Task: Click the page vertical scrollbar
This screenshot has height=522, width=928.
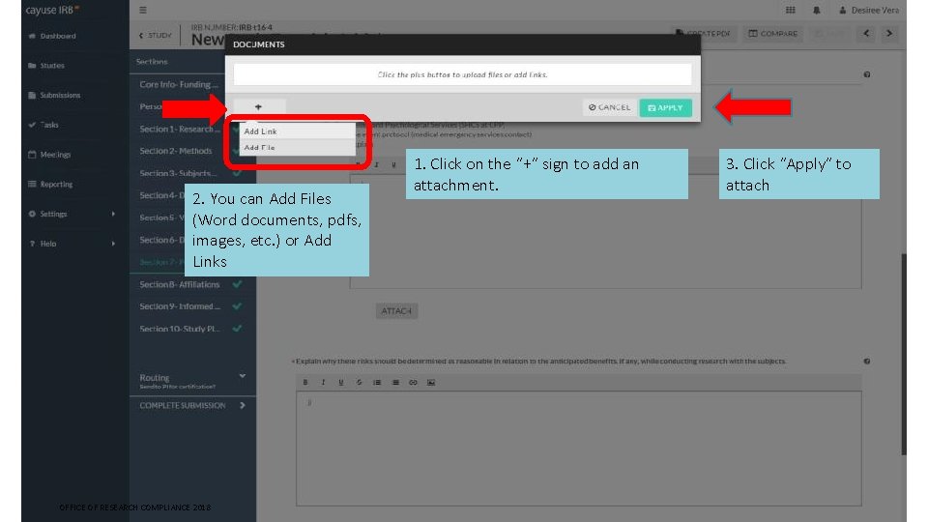Action: coord(904,355)
